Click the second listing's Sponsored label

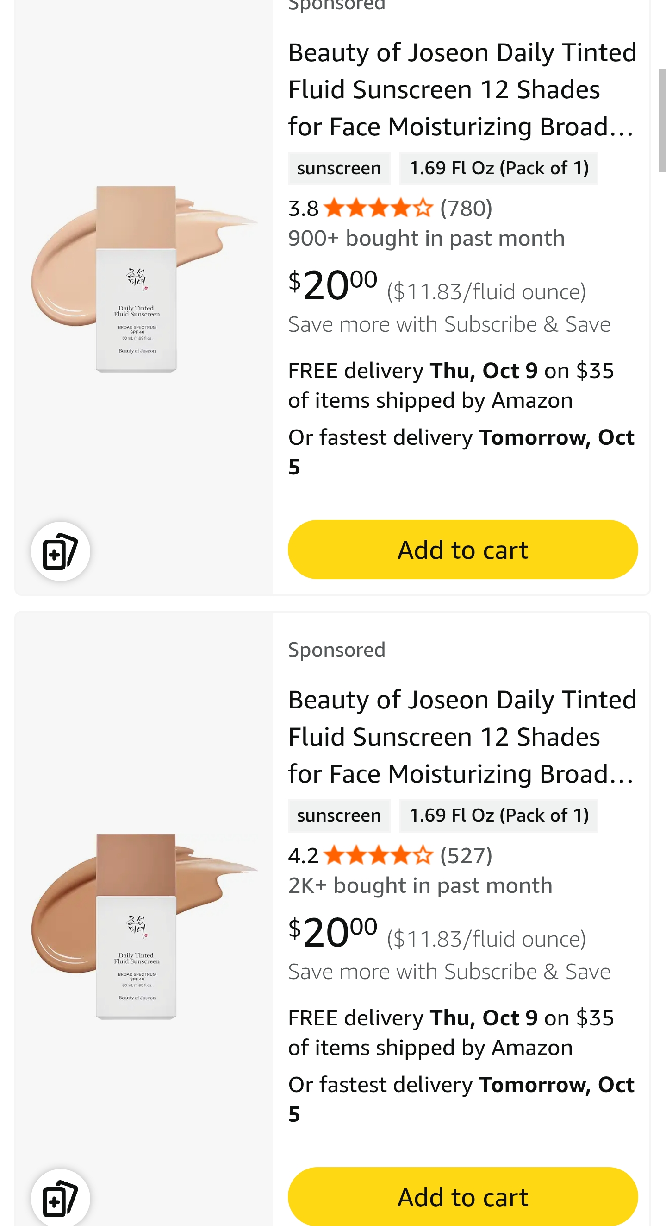[x=336, y=650]
